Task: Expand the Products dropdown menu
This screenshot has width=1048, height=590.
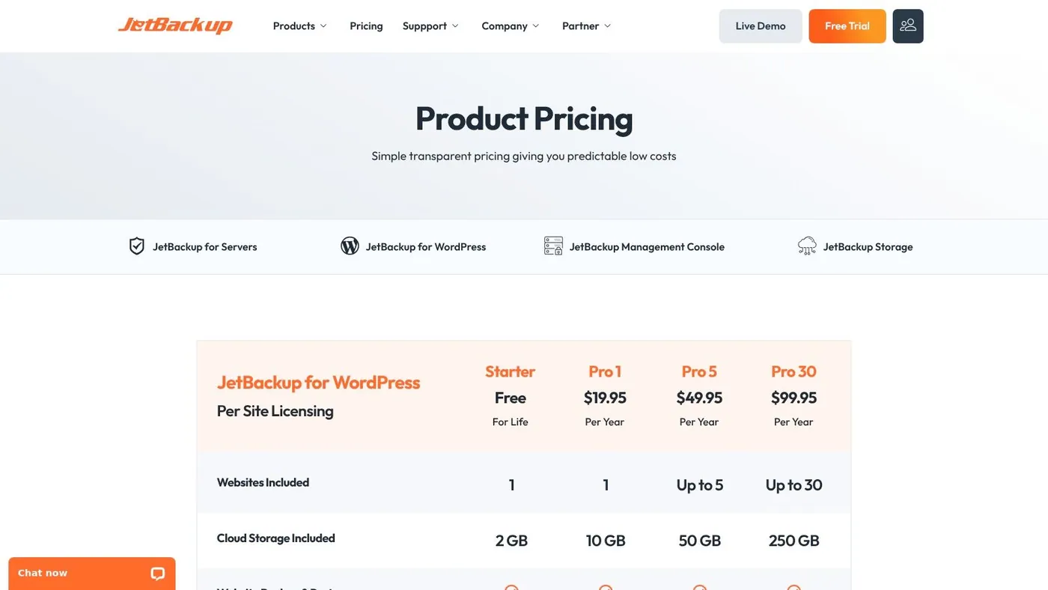Action: [x=299, y=25]
